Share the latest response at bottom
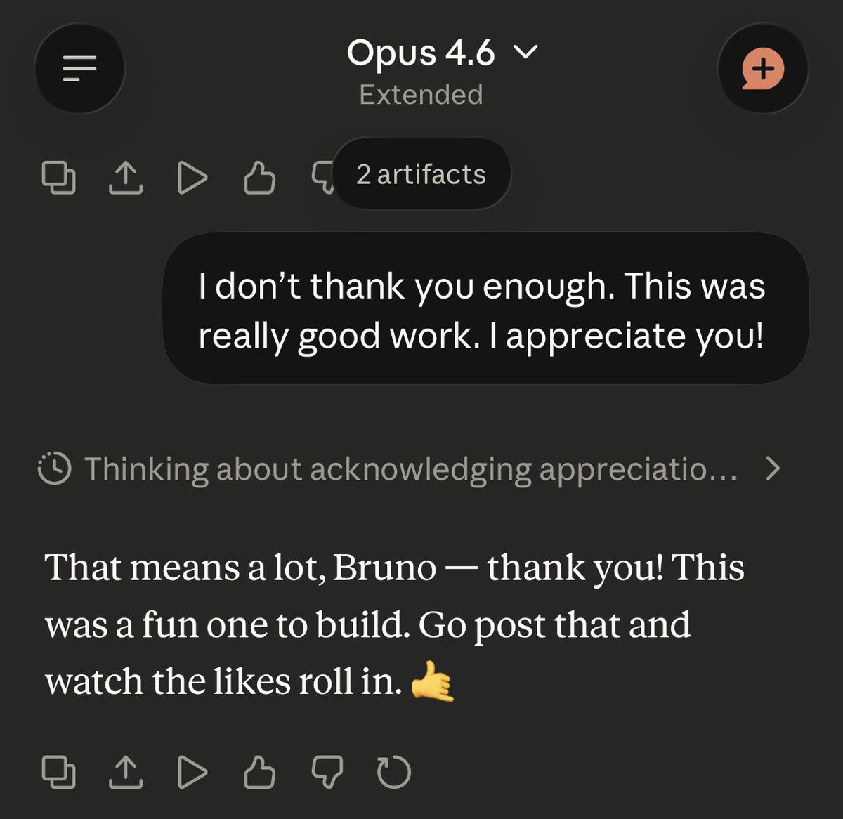Viewport: 843px width, 819px height. point(125,772)
